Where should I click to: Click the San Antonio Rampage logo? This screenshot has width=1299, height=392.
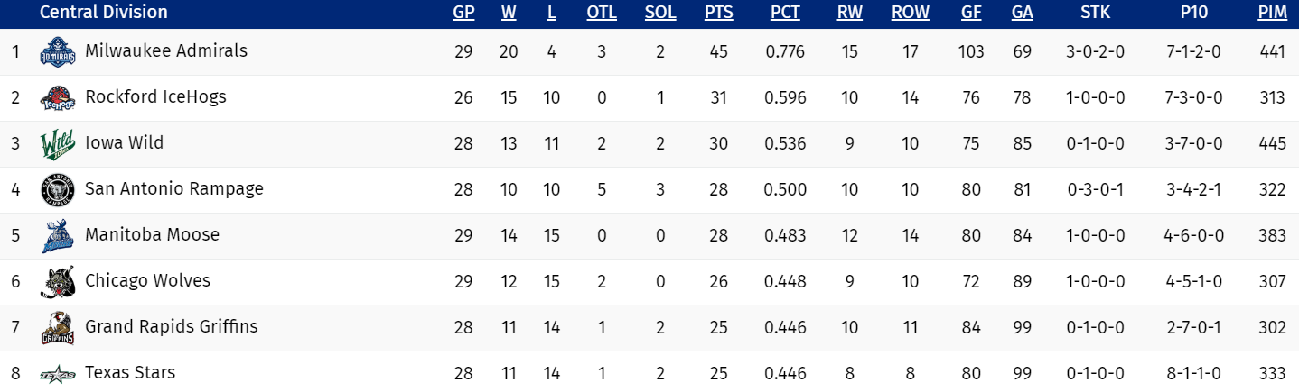55,190
